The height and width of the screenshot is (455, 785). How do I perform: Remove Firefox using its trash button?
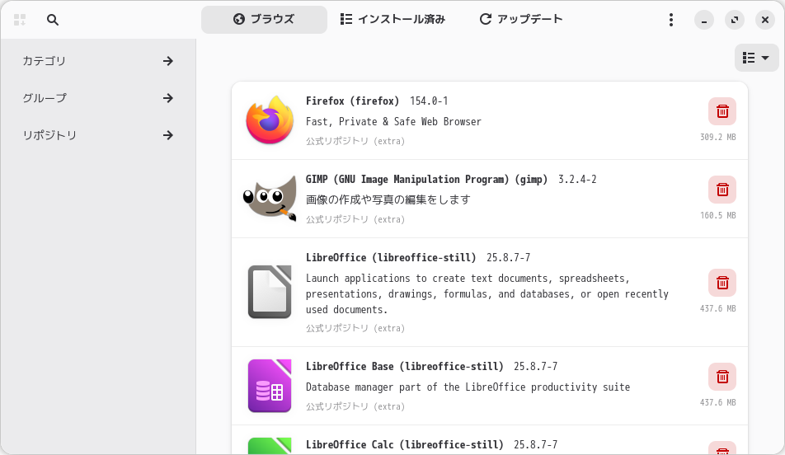point(722,111)
